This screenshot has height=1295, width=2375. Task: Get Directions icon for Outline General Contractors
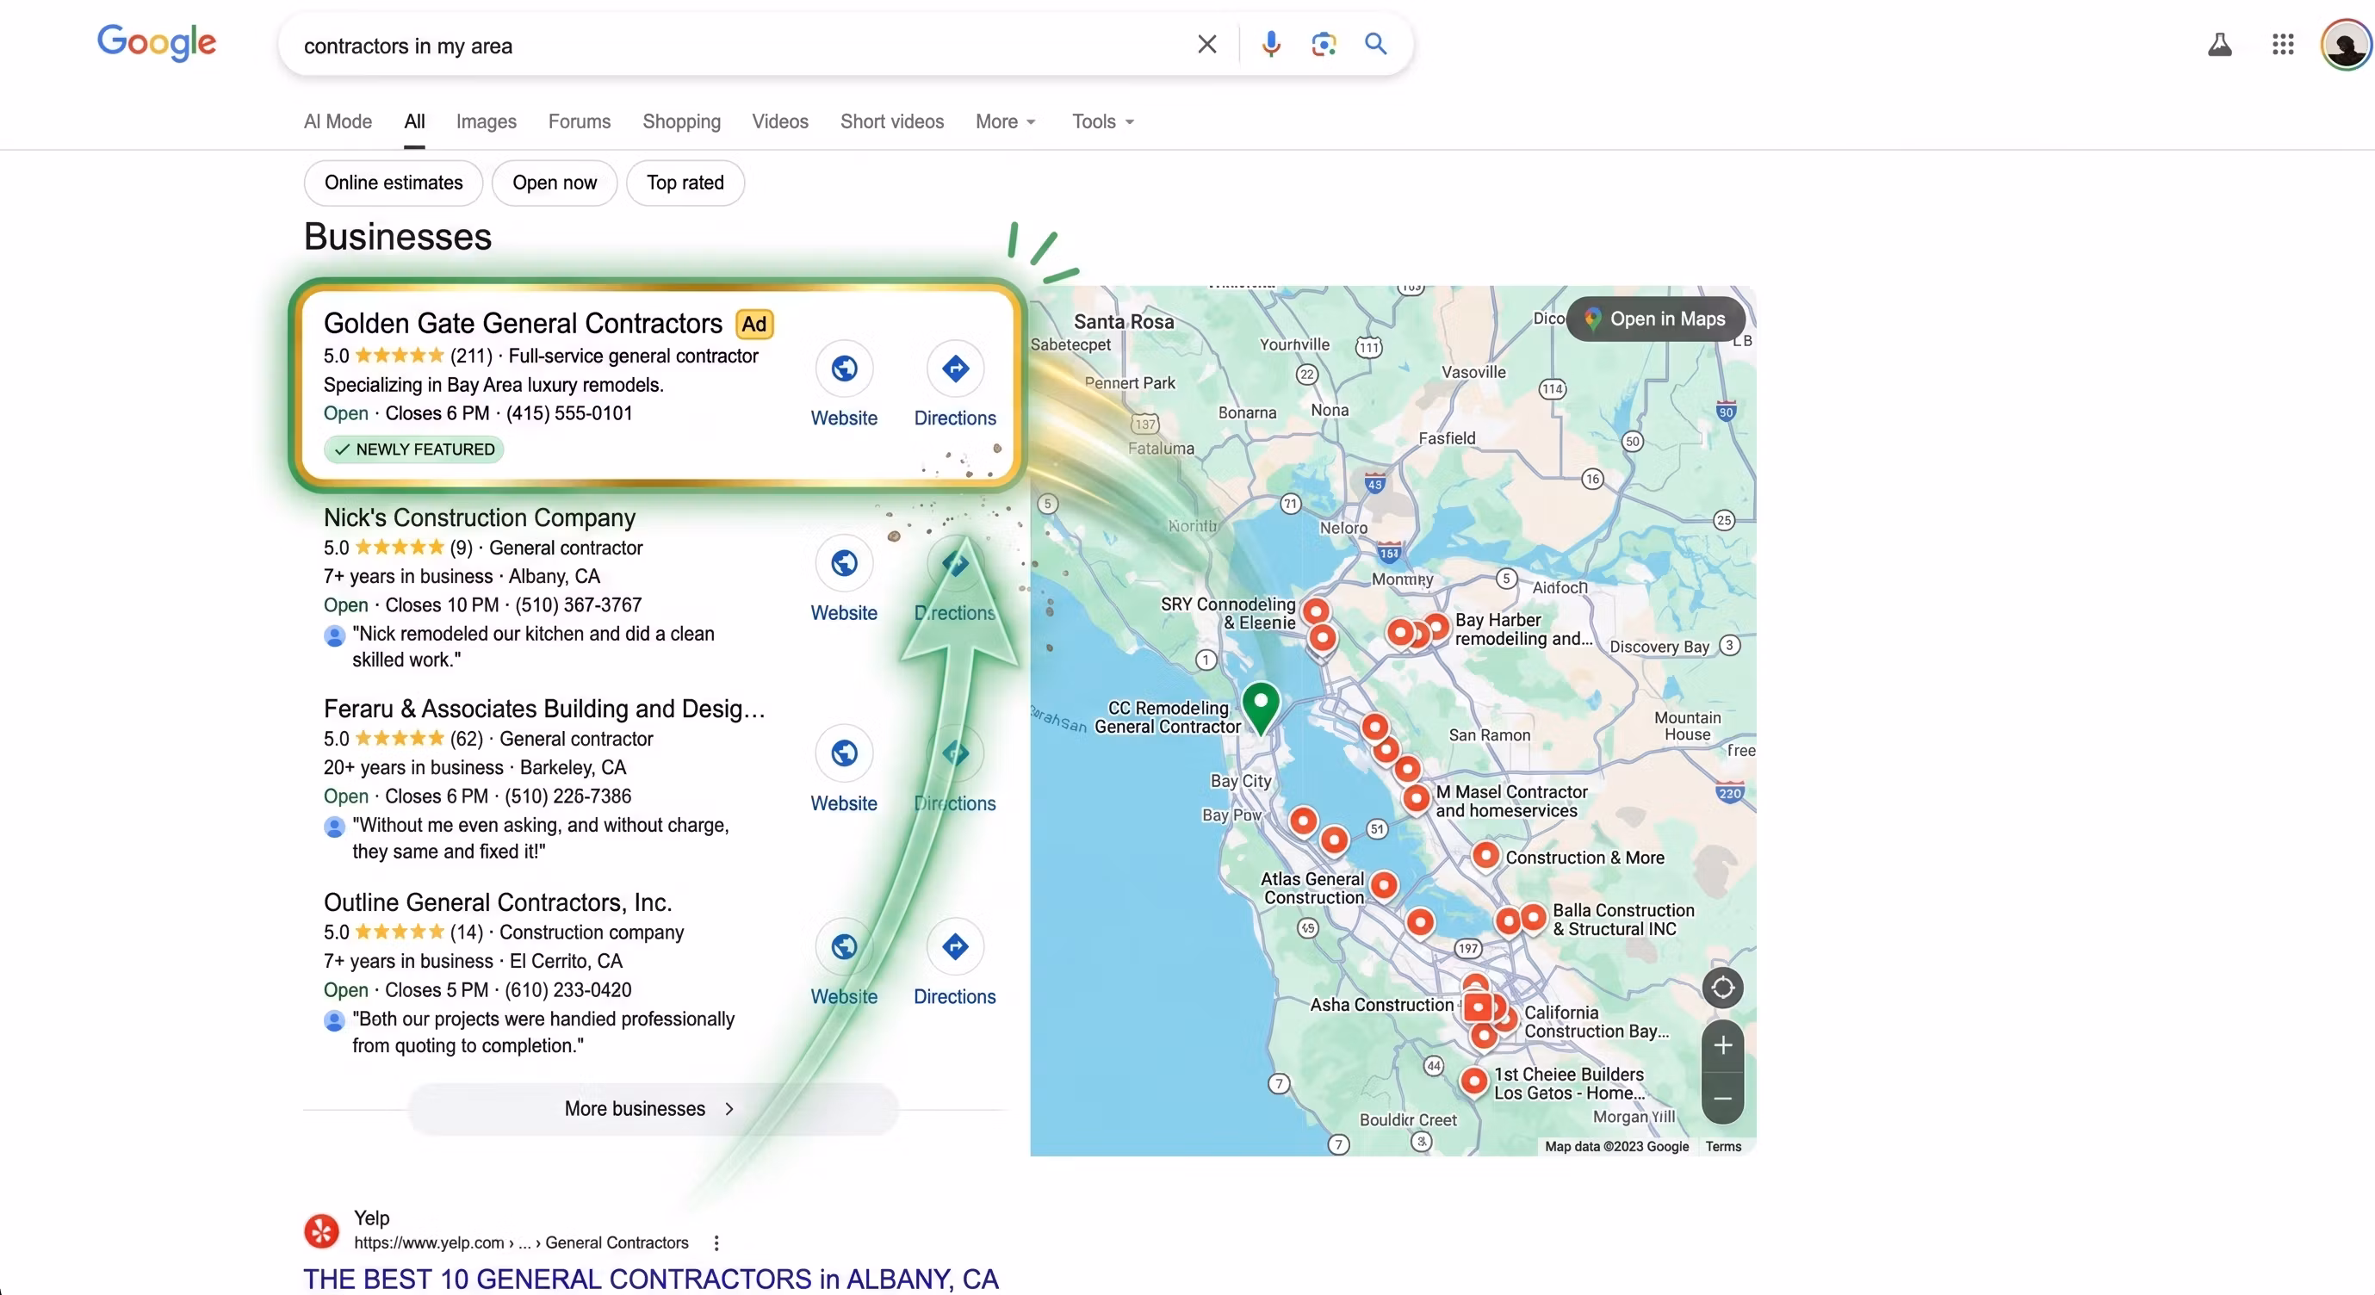coord(955,946)
